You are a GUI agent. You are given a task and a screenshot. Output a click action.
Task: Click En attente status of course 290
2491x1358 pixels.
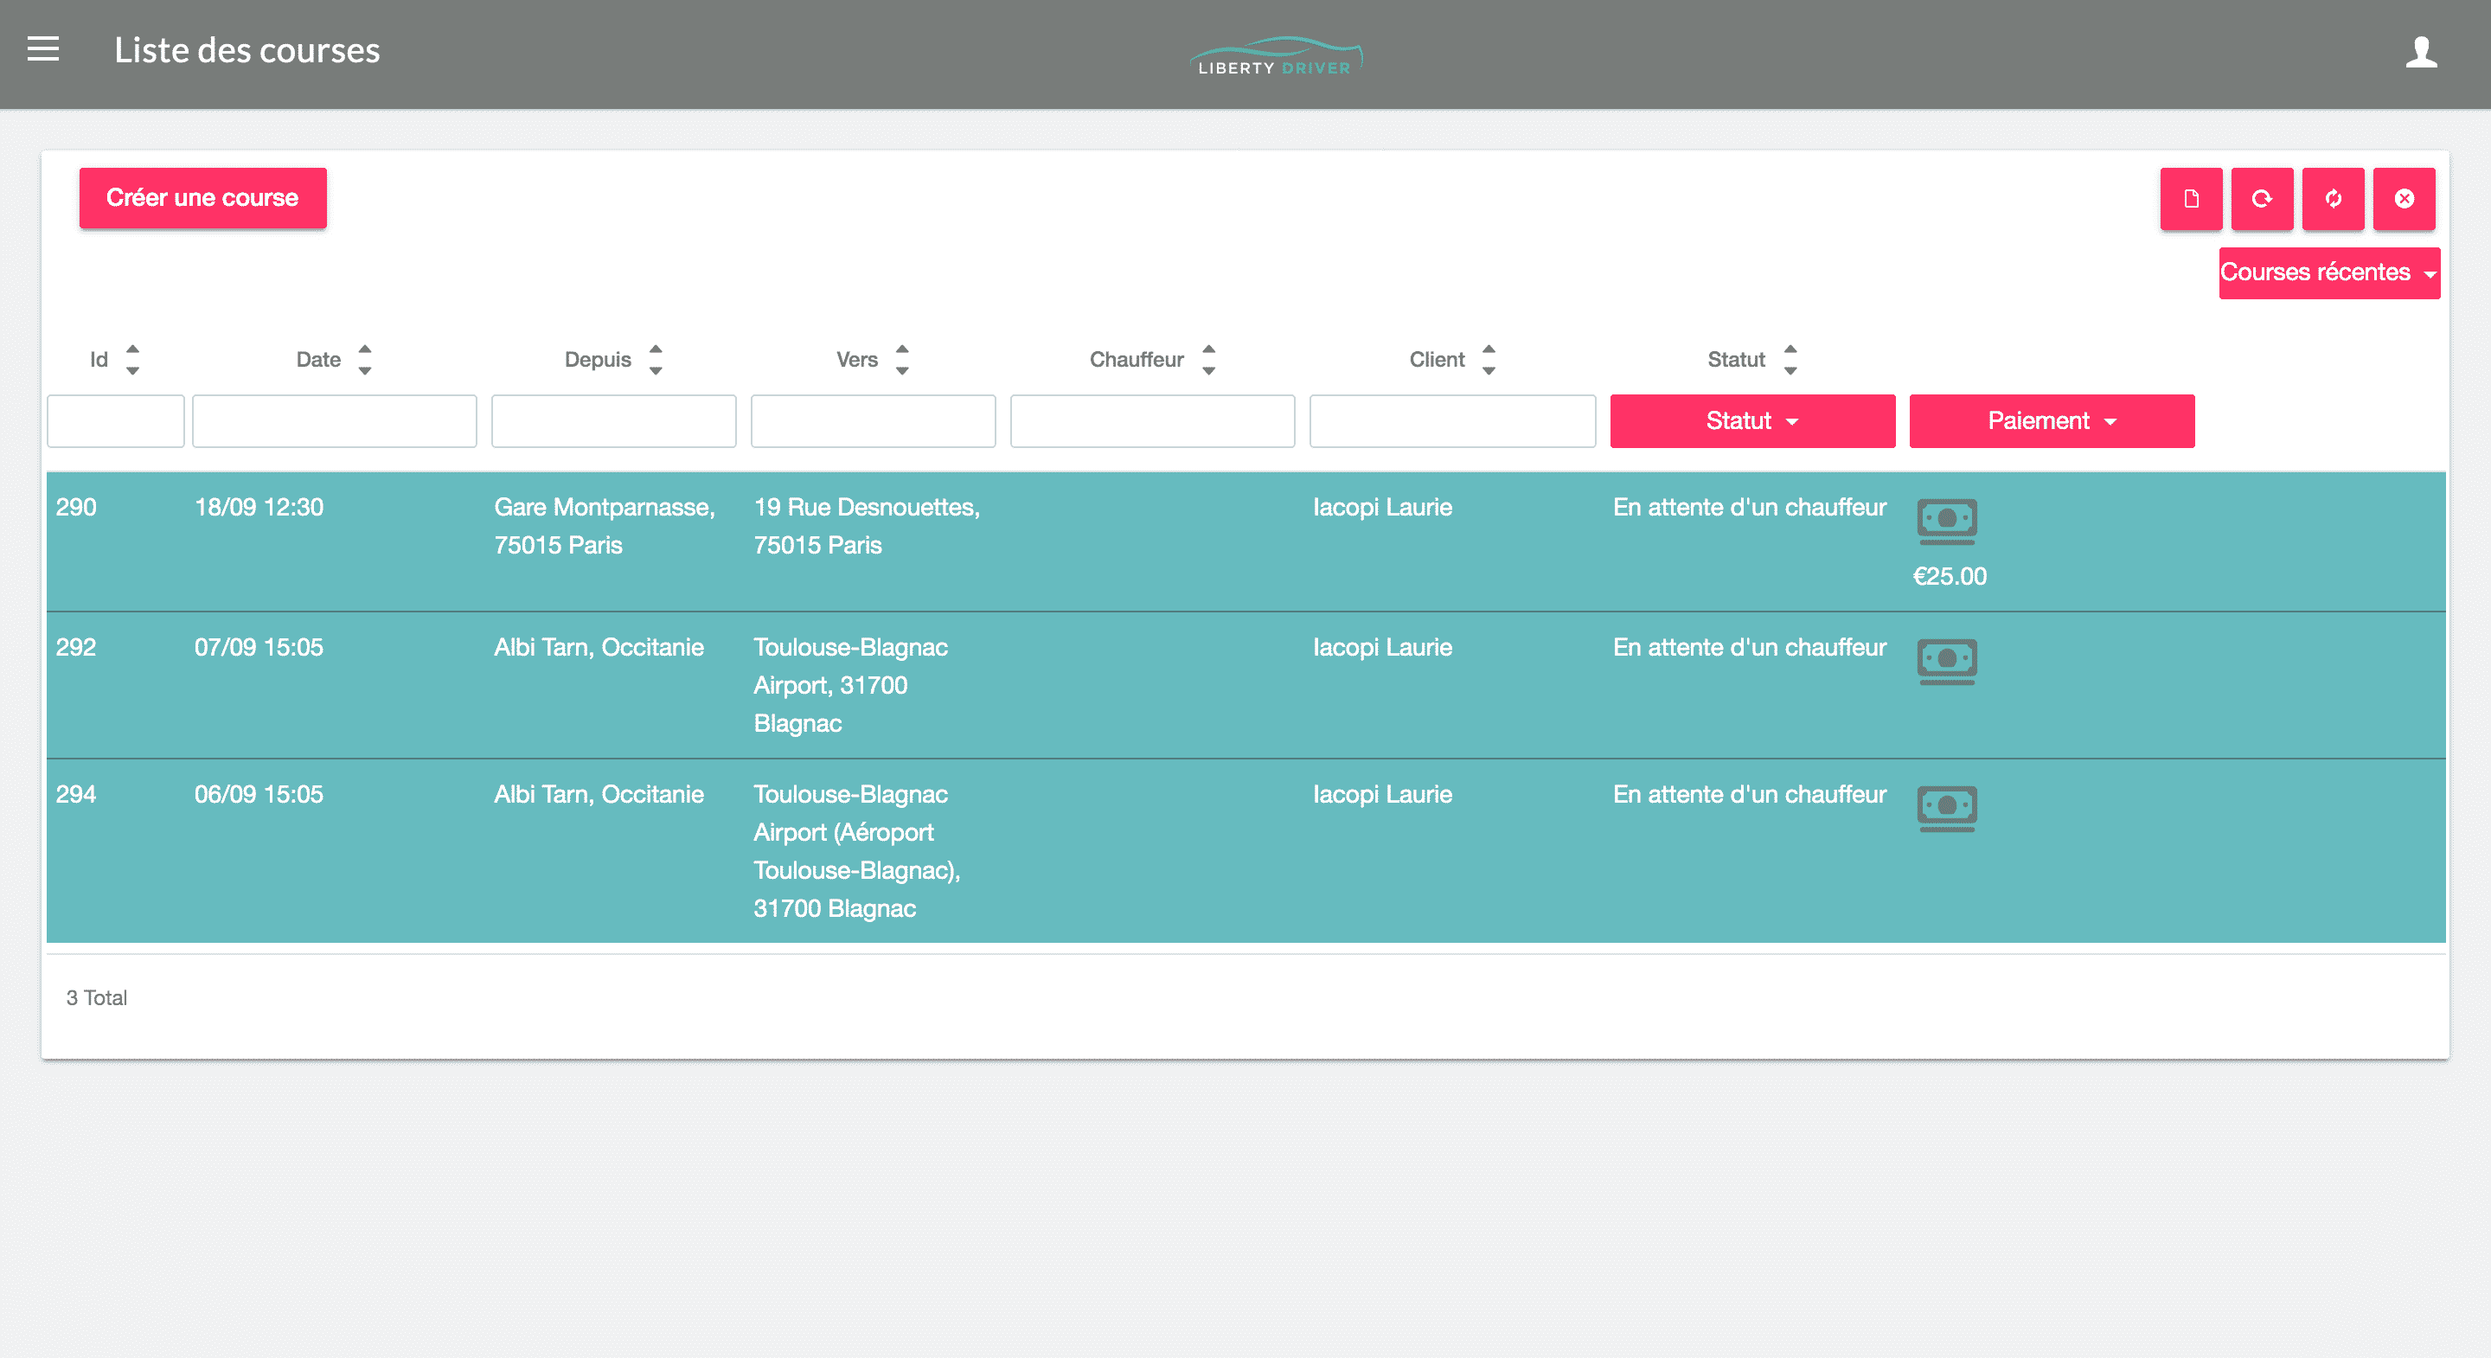[1749, 508]
